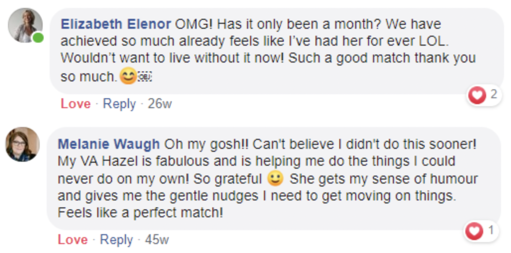Click the heart reaction icon on Melanie's comment

(475, 230)
